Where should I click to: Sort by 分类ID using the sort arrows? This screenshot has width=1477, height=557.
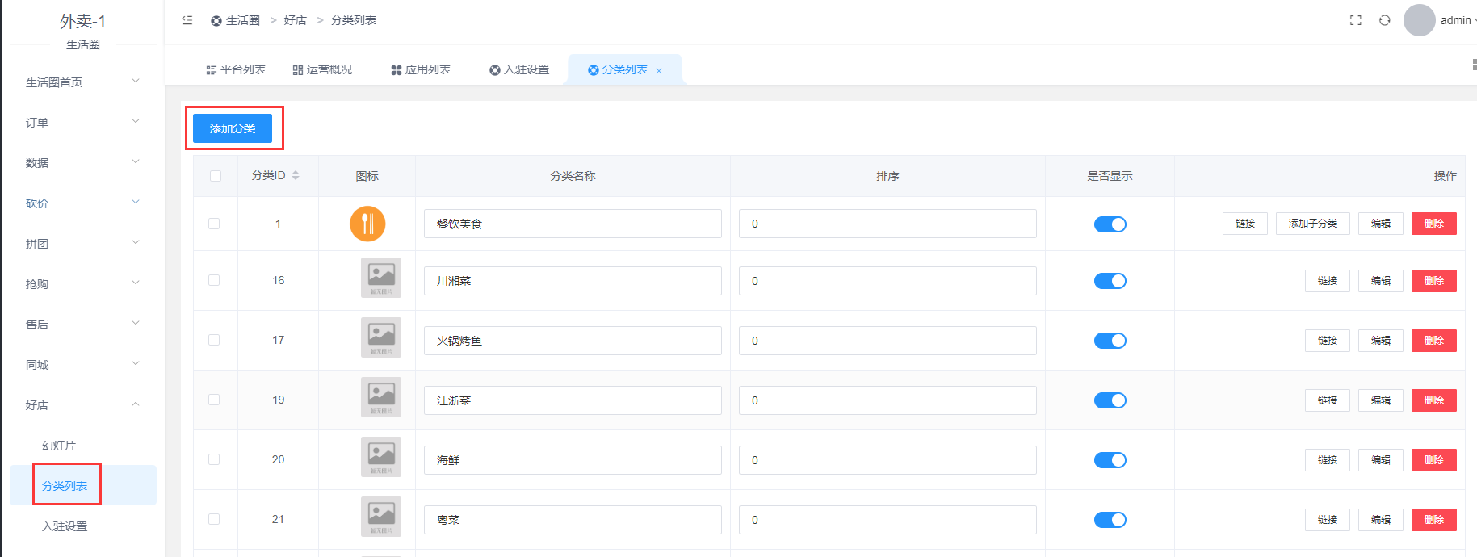coord(296,175)
